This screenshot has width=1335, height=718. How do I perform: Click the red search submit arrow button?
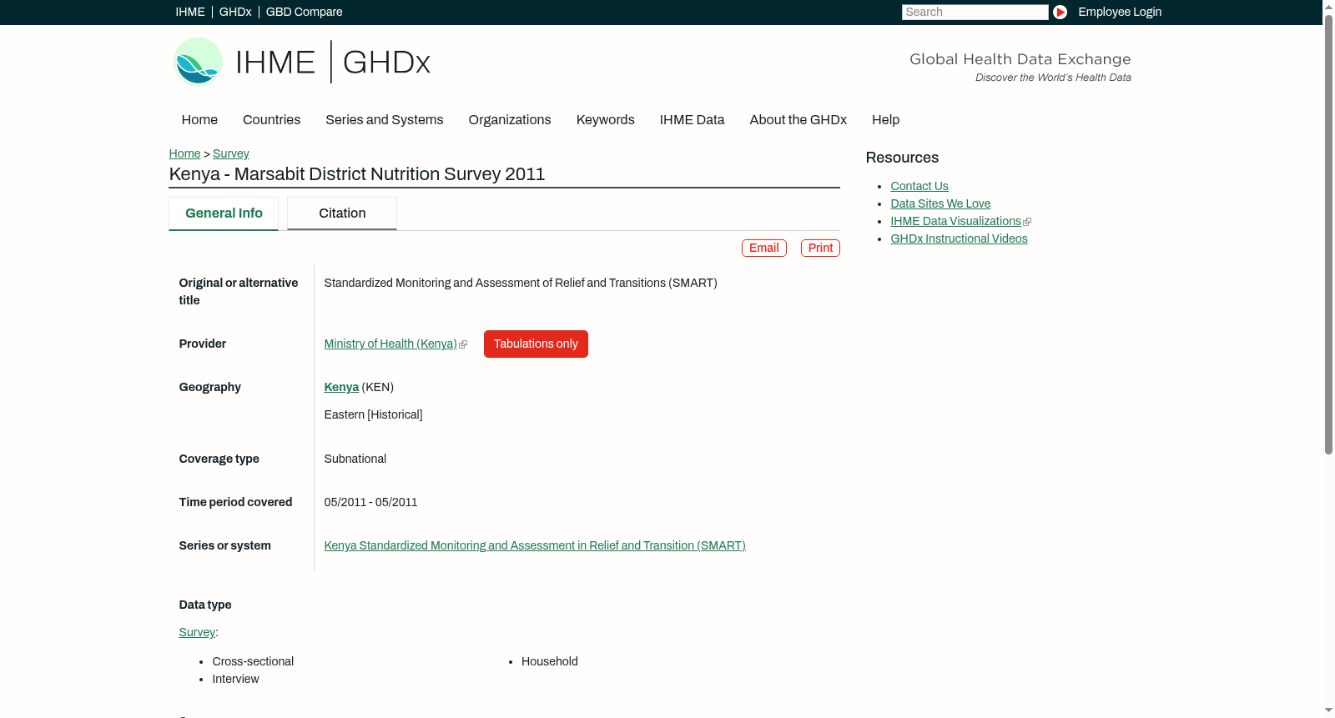(x=1060, y=12)
